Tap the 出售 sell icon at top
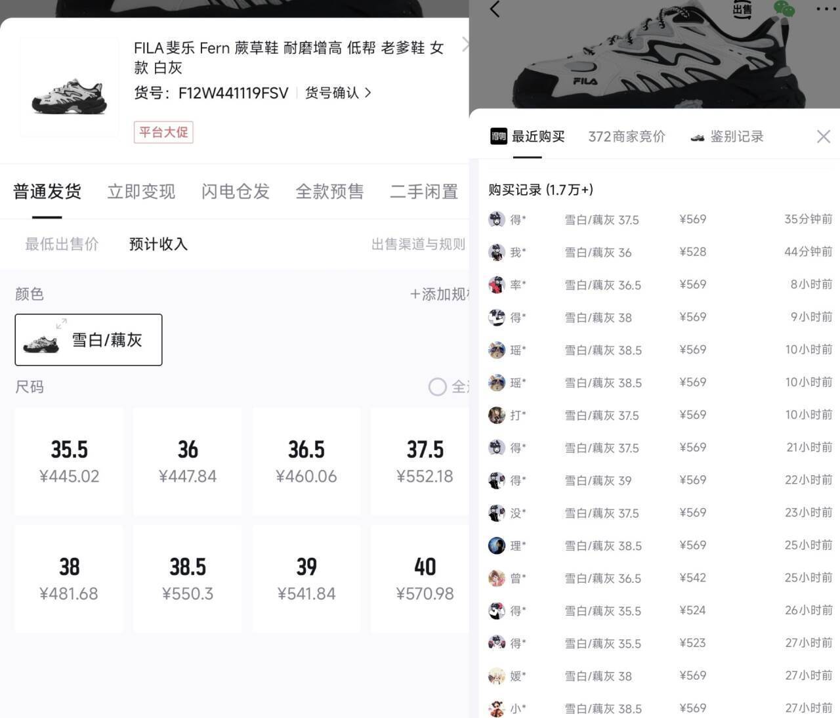The image size is (840, 718). pyautogui.click(x=743, y=9)
